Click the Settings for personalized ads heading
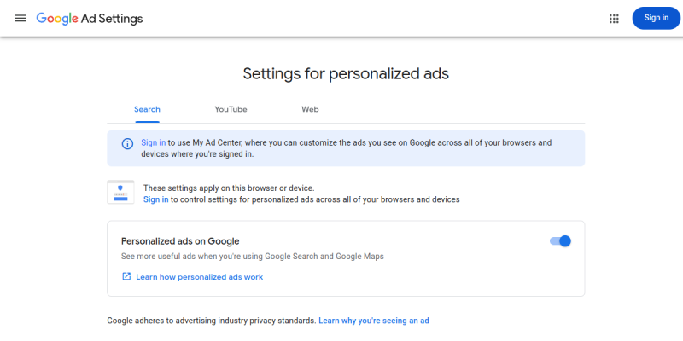Image resolution: width=683 pixels, height=341 pixels. pos(346,73)
